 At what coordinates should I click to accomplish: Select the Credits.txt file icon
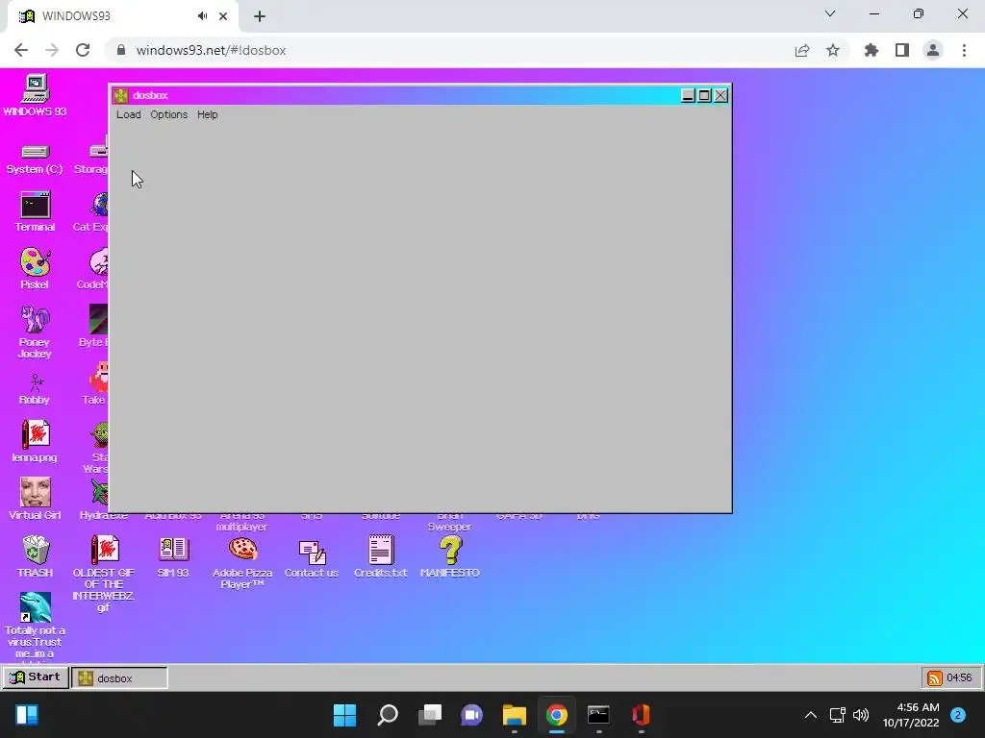pyautogui.click(x=381, y=556)
